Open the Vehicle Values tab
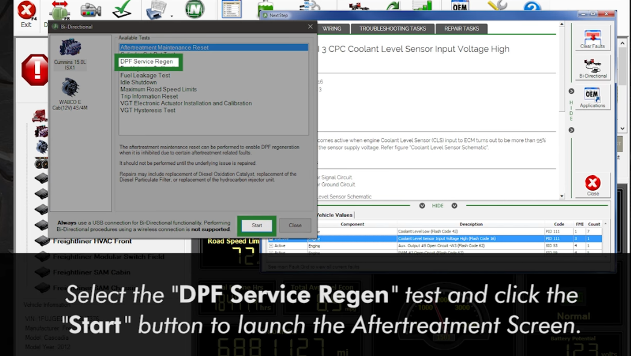This screenshot has width=631, height=356. (334, 215)
